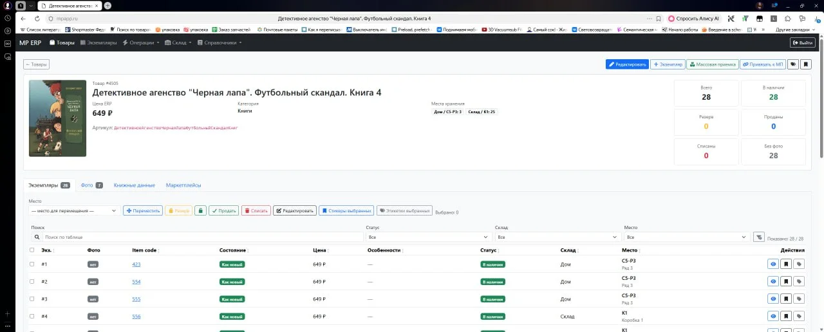Check the box for item #3
The height and width of the screenshot is (332, 824).
pyautogui.click(x=32, y=299)
